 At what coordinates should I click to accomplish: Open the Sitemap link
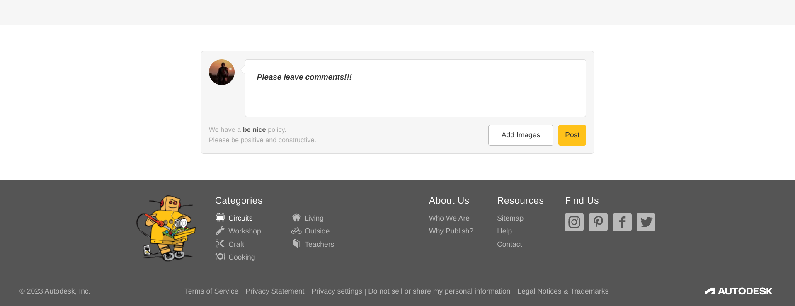510,218
